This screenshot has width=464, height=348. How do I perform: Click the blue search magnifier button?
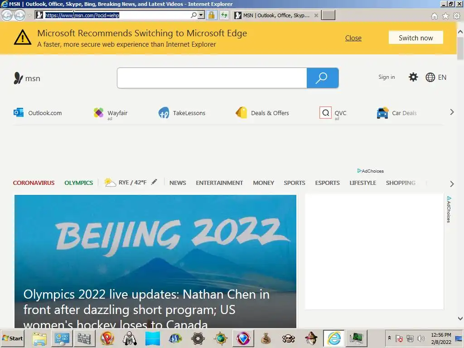pyautogui.click(x=323, y=78)
